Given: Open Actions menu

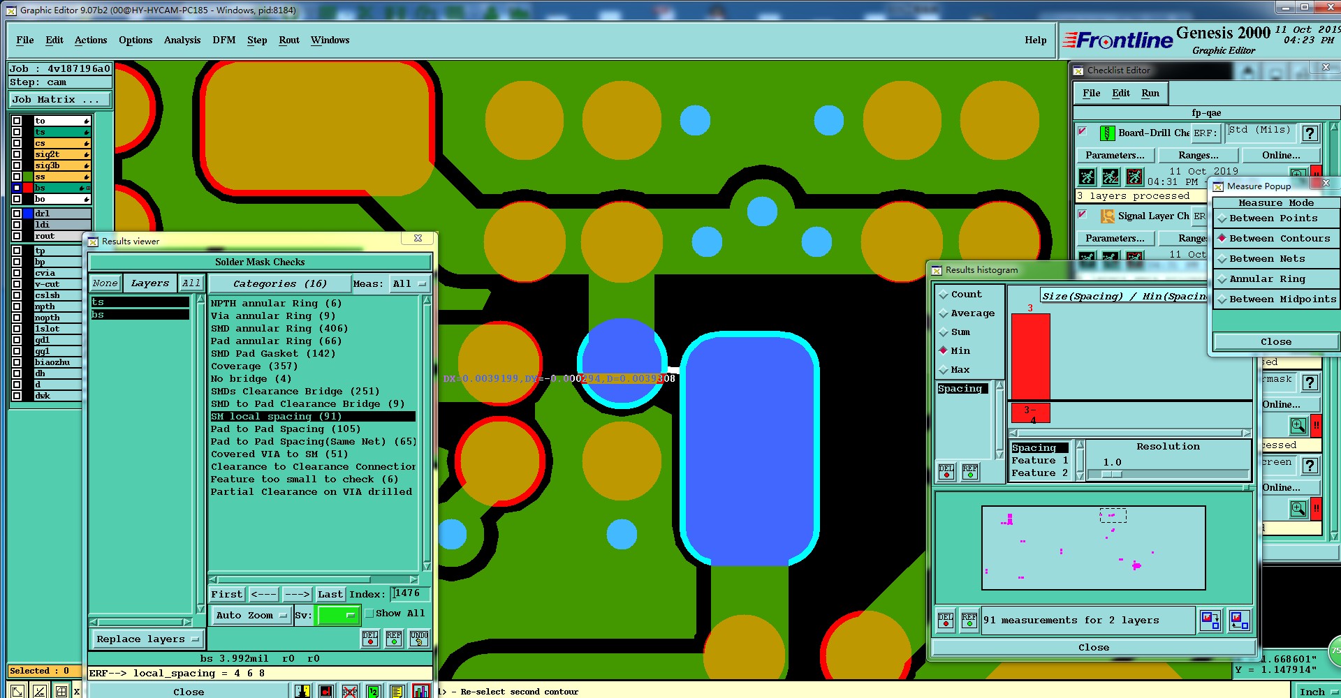Looking at the screenshot, I should point(91,40).
